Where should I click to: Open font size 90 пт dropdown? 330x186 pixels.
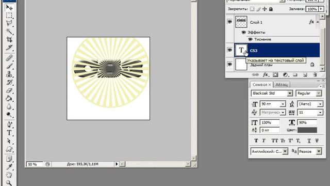coord(283,104)
